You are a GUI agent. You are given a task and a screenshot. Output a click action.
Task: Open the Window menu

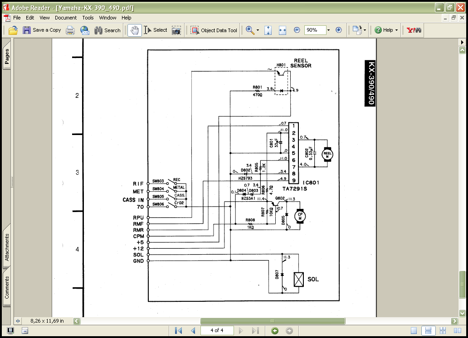click(108, 18)
